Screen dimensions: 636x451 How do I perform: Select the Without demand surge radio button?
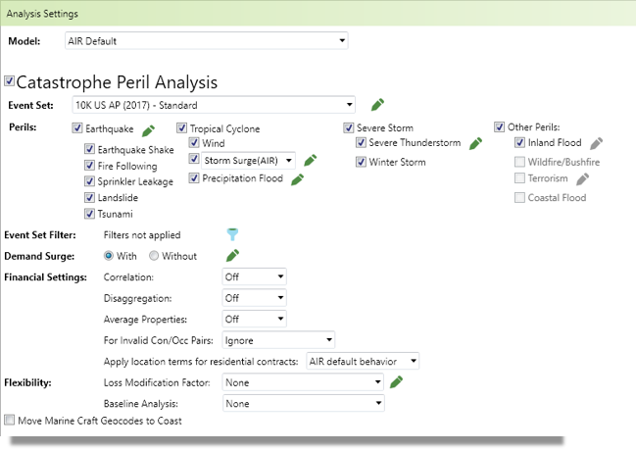click(x=154, y=255)
